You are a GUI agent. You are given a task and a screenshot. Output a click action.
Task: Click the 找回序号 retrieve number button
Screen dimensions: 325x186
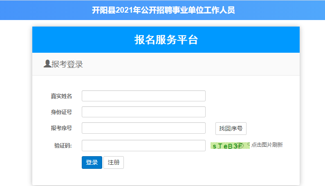point(231,128)
